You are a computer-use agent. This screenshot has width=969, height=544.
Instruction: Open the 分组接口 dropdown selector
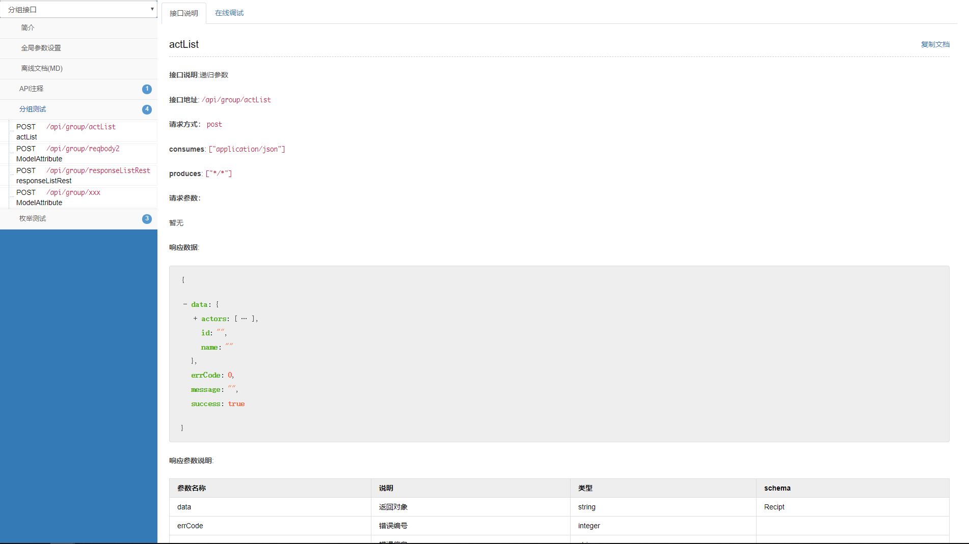pos(78,9)
